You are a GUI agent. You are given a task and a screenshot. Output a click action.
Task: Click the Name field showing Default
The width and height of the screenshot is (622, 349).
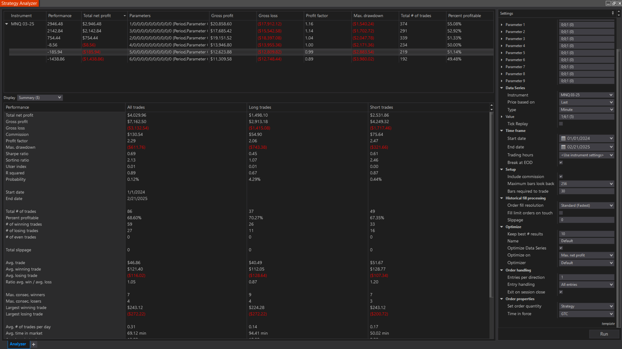tap(587, 241)
